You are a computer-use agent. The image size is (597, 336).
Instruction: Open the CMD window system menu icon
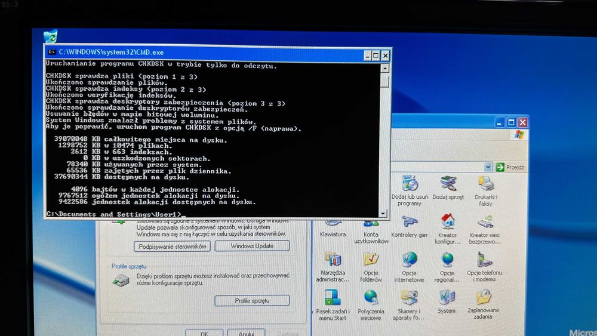coord(52,52)
